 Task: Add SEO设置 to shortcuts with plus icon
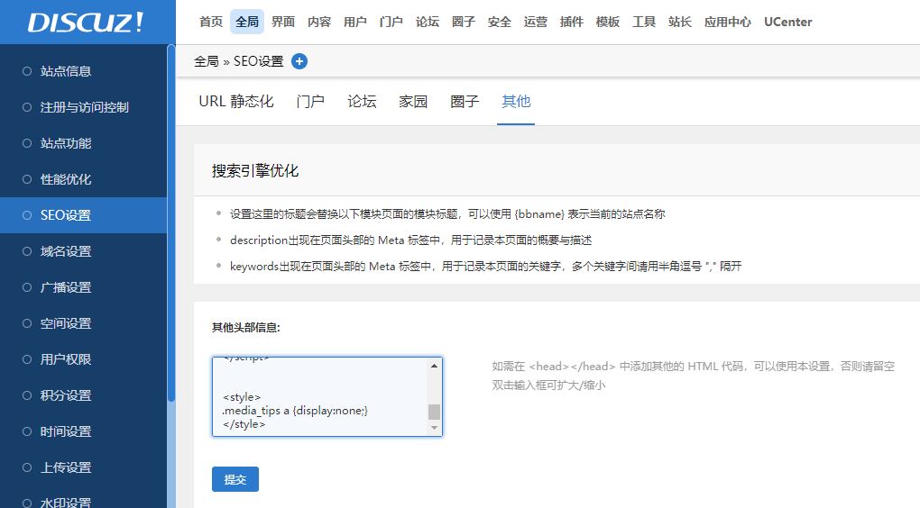pyautogui.click(x=299, y=61)
